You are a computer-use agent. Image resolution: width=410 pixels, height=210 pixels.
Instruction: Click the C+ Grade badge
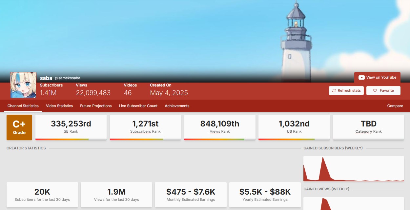pyautogui.click(x=19, y=127)
